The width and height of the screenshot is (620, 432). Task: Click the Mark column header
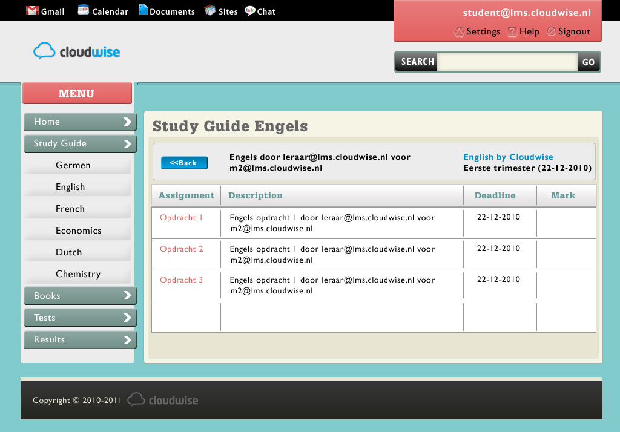coord(563,195)
